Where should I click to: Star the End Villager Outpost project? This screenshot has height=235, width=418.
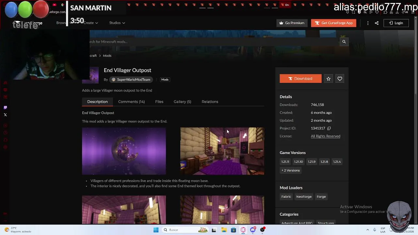point(329,79)
